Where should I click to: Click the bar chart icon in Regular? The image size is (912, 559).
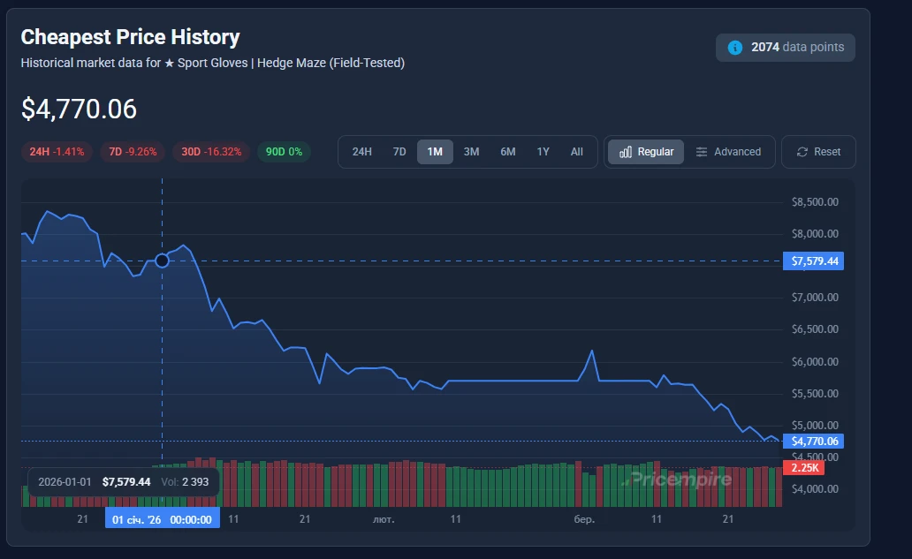625,152
